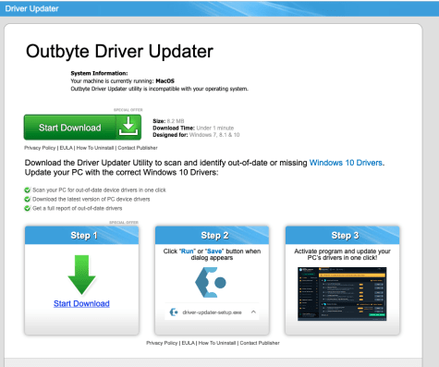Click the 'Download Time: Under 1 minute' text
Screen dimensions: 439x367
click(x=193, y=128)
